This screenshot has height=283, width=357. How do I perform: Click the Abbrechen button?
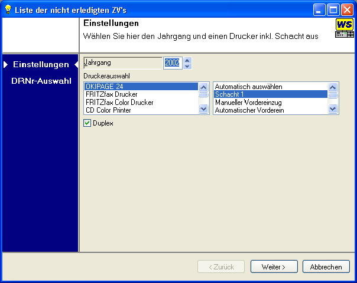click(326, 266)
